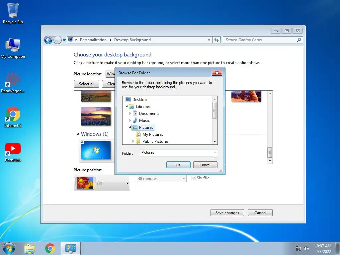Select the Public Pictures folder
This screenshot has width=340, height=255.
click(155, 141)
